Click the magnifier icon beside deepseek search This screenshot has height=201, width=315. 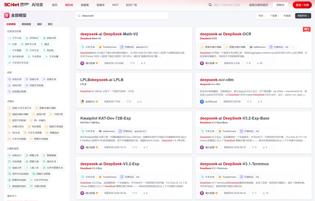tap(79, 16)
